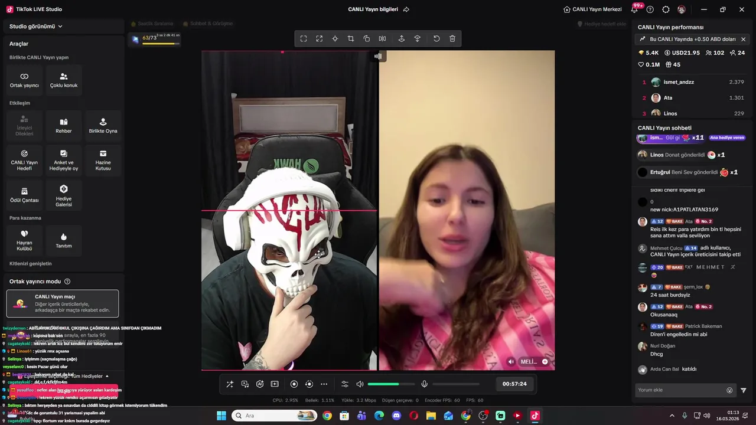This screenshot has width=756, height=425.
Task: Select the CANLI Yayın maçı mode card
Action: click(63, 303)
